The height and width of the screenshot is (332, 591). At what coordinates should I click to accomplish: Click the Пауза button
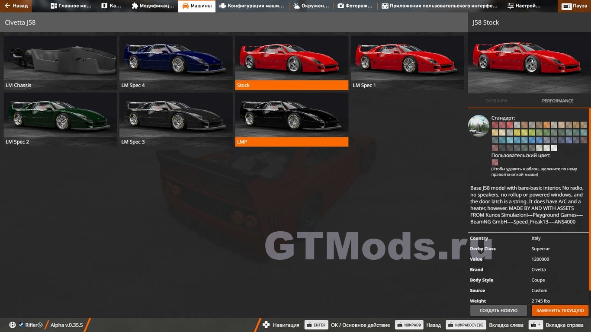pyautogui.click(x=575, y=6)
